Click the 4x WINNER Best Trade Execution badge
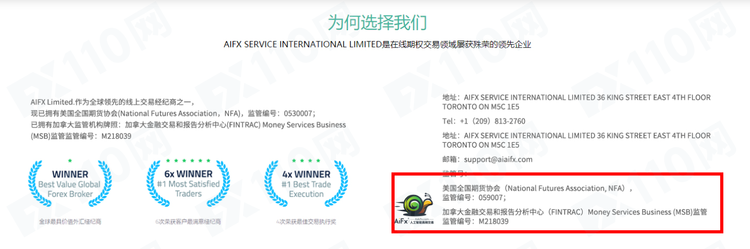750x249 pixels. click(306, 182)
